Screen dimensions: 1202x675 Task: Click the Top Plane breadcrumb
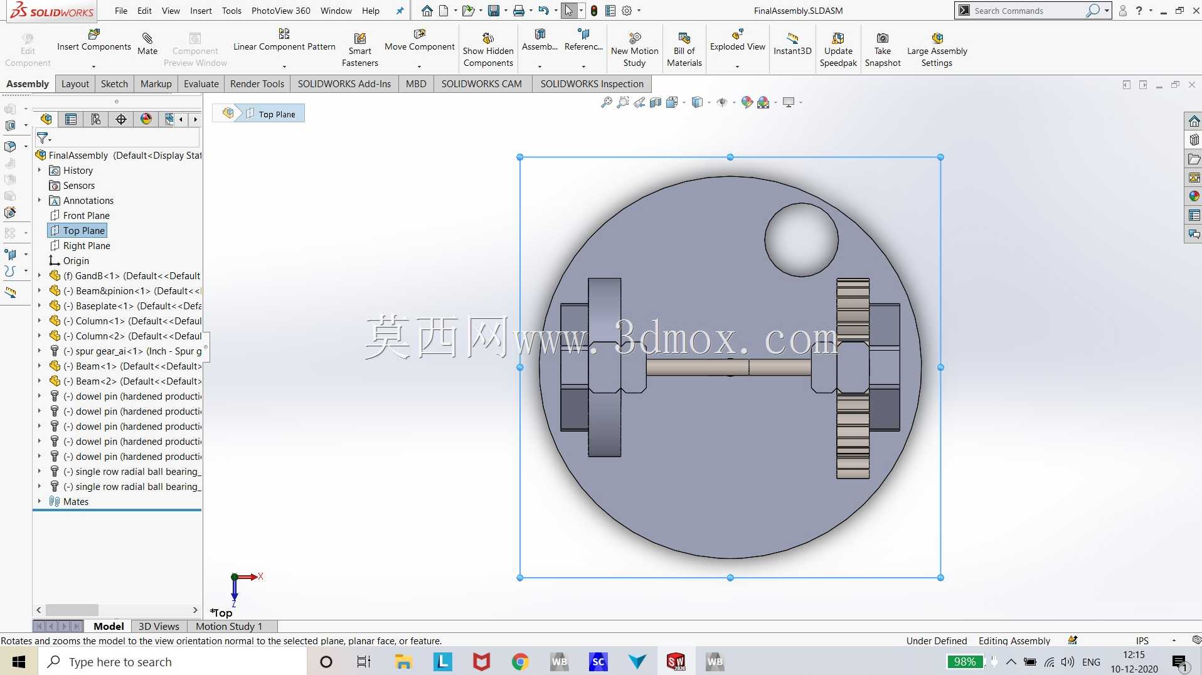click(x=270, y=114)
